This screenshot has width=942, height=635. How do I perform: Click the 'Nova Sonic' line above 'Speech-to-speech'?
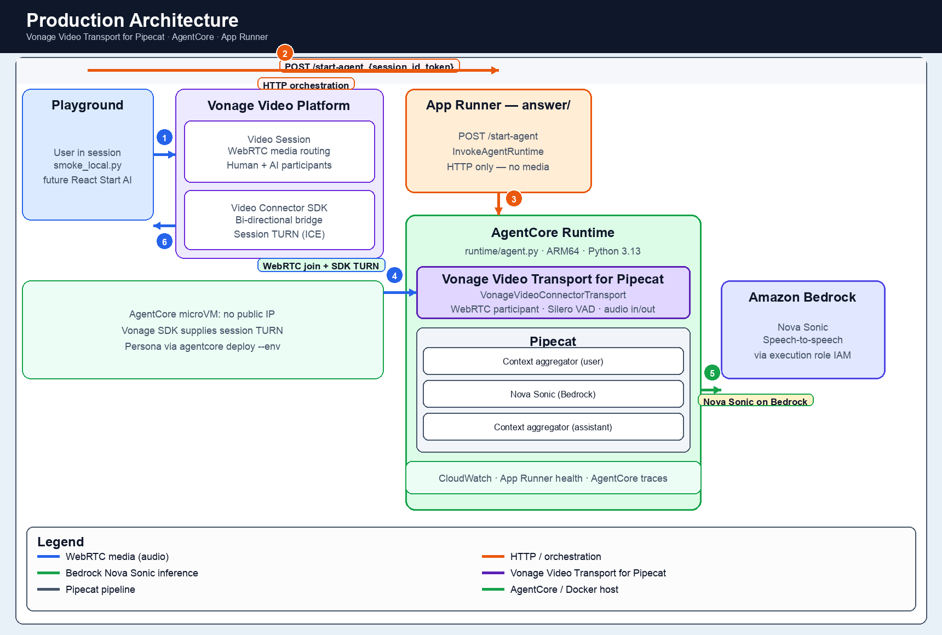pos(803,327)
